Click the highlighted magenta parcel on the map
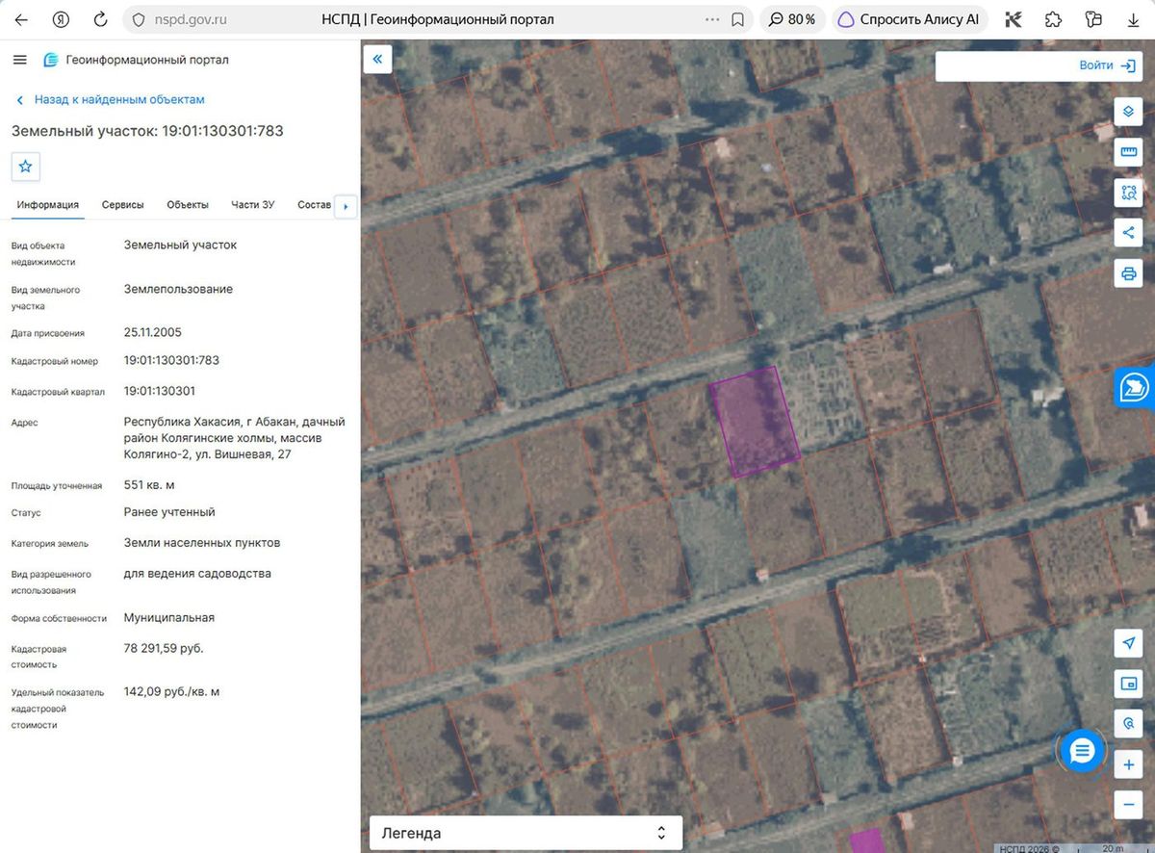The height and width of the screenshot is (853, 1155). click(x=756, y=422)
